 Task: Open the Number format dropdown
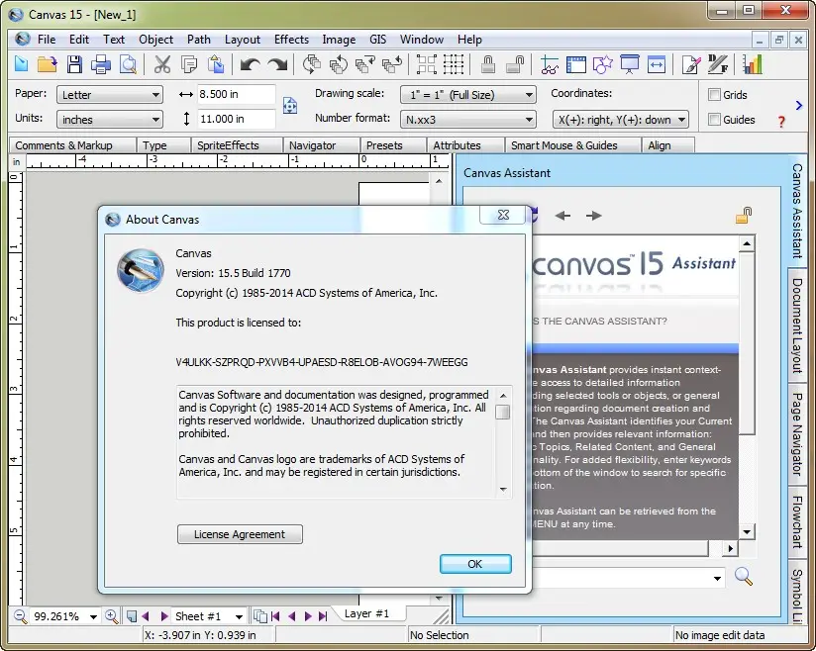[x=467, y=119]
